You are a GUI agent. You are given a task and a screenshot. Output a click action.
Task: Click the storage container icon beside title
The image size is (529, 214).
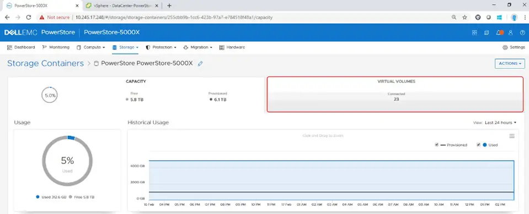(x=96, y=63)
